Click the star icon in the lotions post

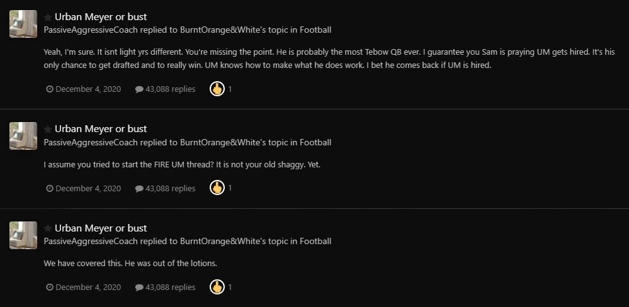click(x=48, y=228)
